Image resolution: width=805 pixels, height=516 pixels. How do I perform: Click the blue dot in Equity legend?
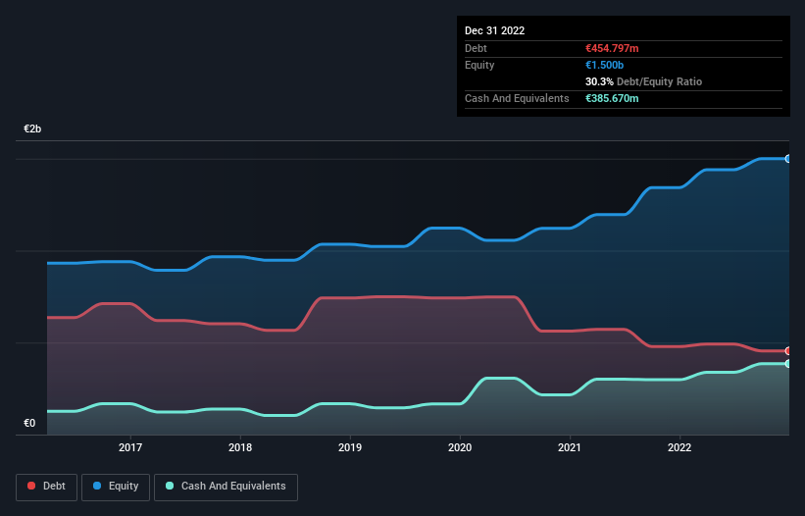[x=97, y=486]
